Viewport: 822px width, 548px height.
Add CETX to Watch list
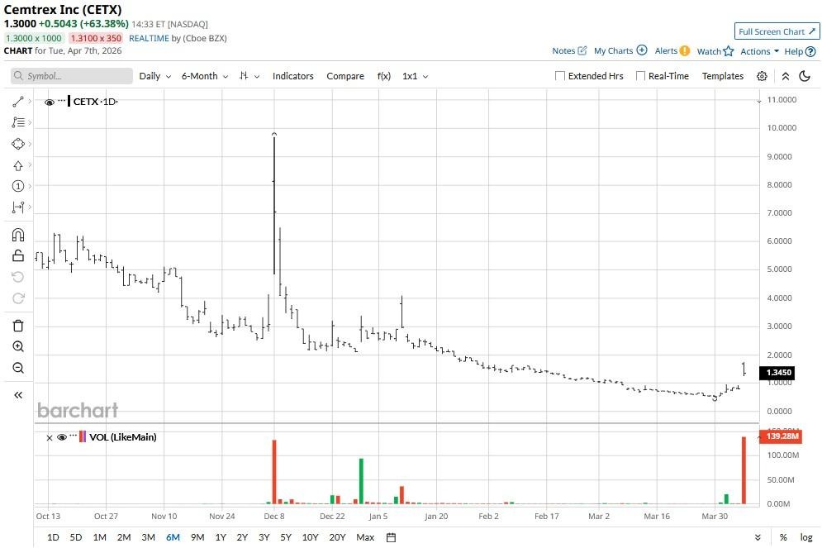point(715,51)
